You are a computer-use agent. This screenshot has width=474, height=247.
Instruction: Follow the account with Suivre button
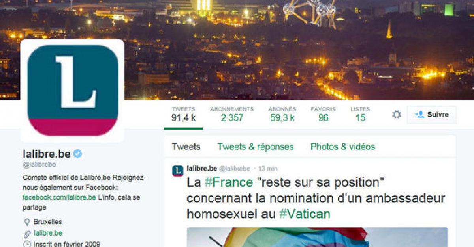pyautogui.click(x=431, y=115)
